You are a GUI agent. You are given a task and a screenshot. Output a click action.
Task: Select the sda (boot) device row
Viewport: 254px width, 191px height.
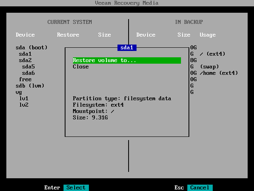32,48
